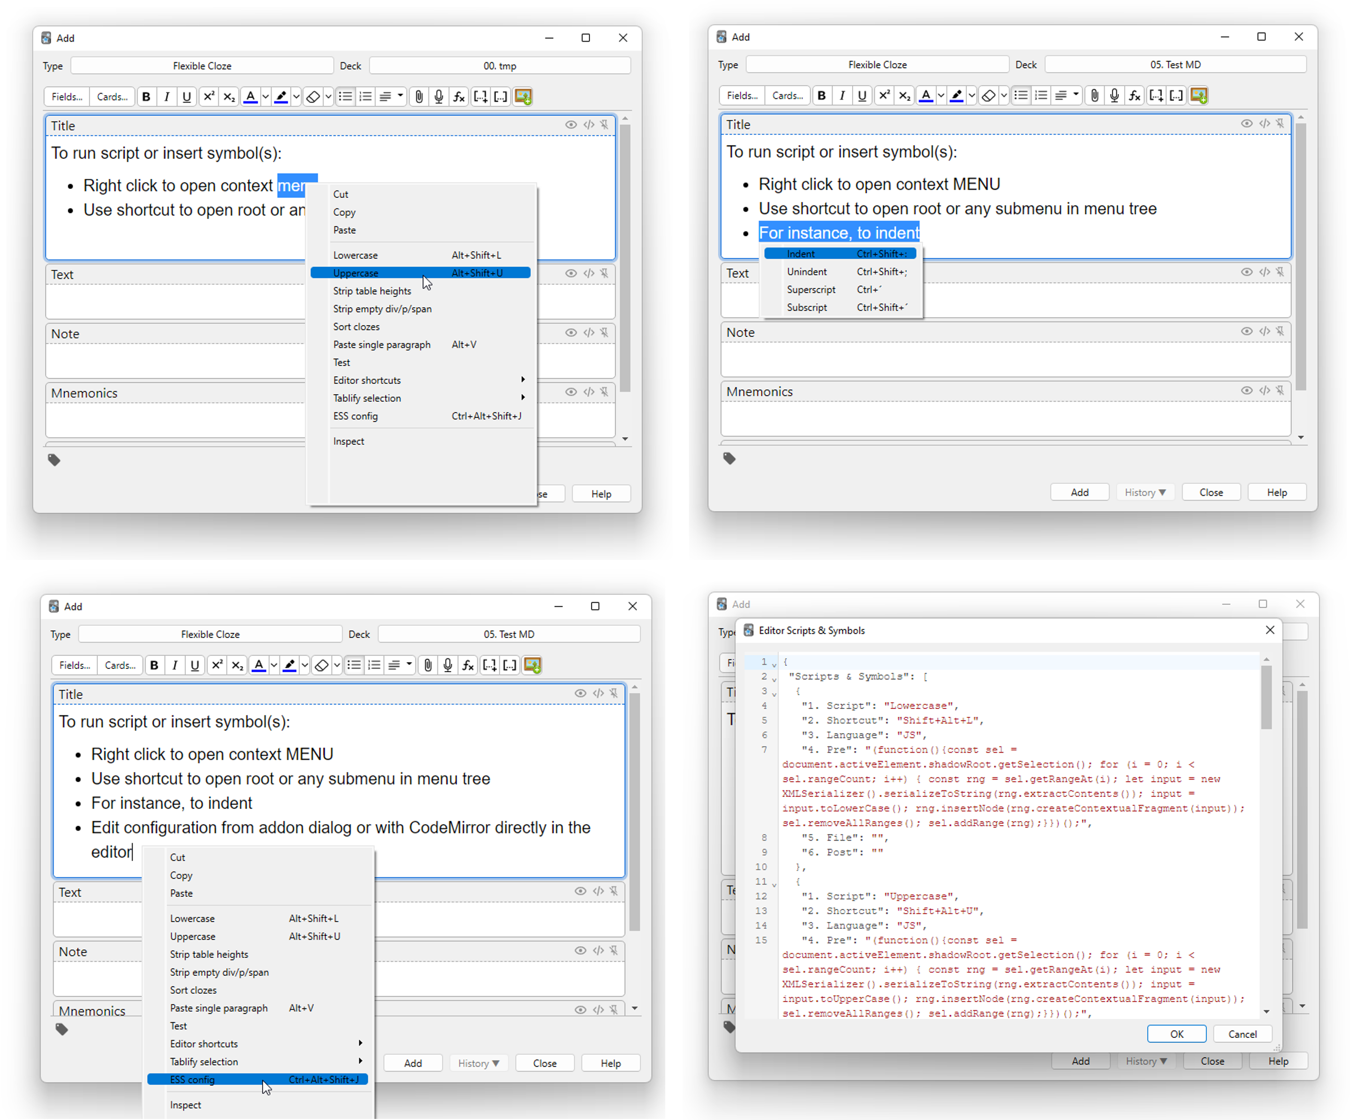Collapse the code fold arrow at line 11
This screenshot has width=1350, height=1120.
click(774, 885)
